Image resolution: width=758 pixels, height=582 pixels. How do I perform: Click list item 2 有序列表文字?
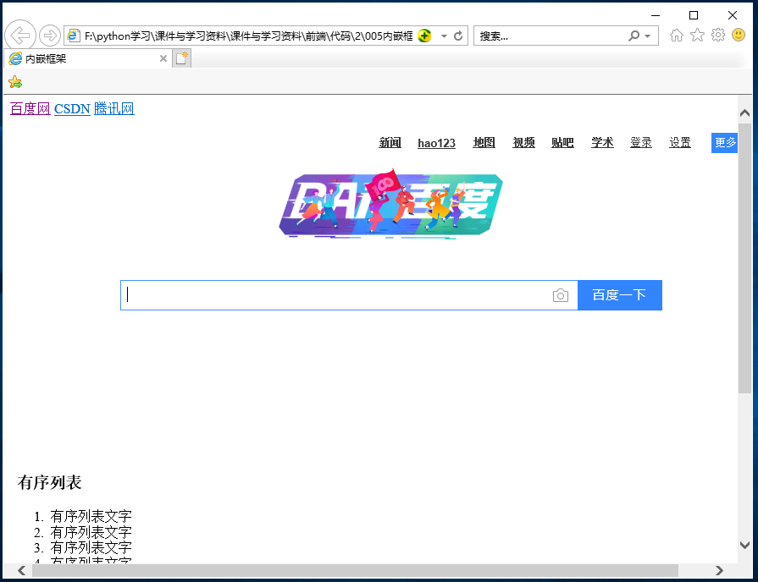pyautogui.click(x=91, y=532)
